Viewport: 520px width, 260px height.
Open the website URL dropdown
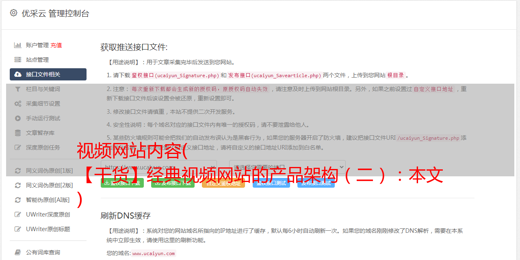point(159,167)
